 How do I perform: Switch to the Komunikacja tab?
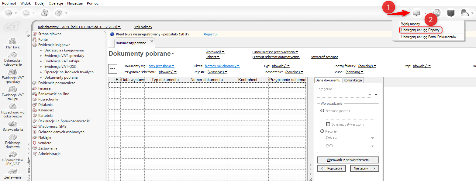coord(353,80)
